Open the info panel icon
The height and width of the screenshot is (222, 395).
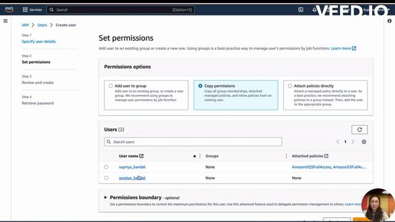point(389,21)
